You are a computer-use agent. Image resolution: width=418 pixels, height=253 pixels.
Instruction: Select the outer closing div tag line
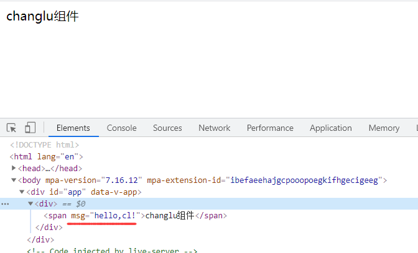(40, 240)
